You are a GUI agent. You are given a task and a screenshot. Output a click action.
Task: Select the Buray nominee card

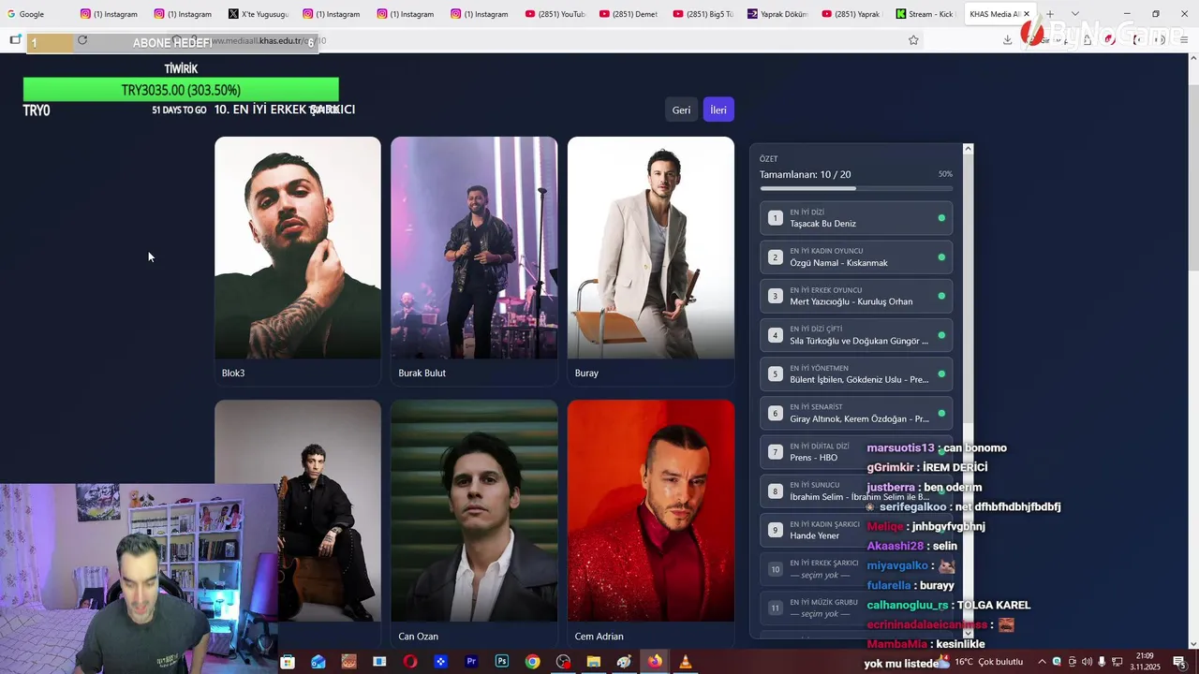pyautogui.click(x=650, y=261)
